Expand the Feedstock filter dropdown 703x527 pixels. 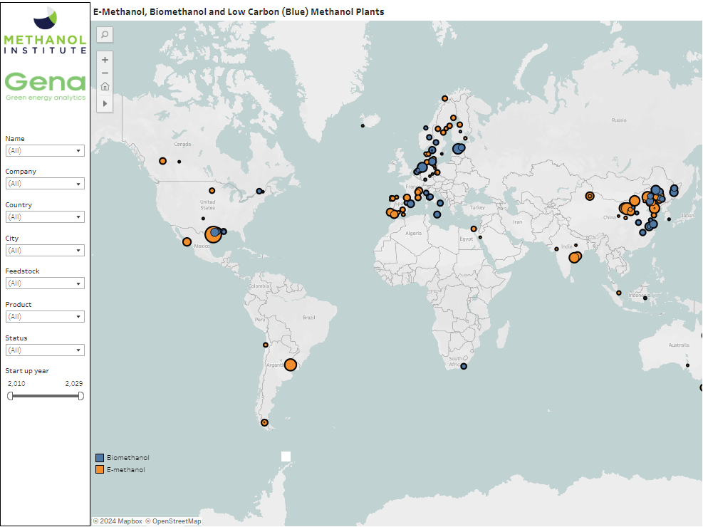45,283
